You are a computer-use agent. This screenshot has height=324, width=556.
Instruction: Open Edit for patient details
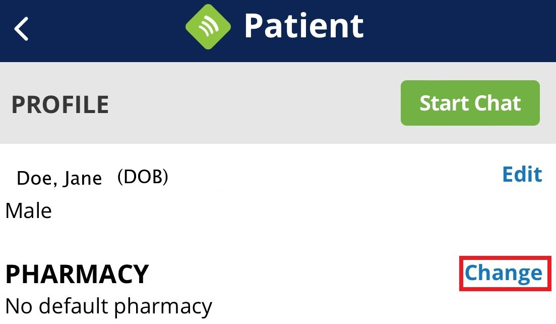(x=522, y=174)
